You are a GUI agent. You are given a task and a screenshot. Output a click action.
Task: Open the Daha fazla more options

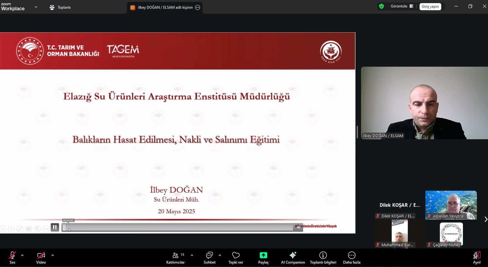click(x=351, y=258)
